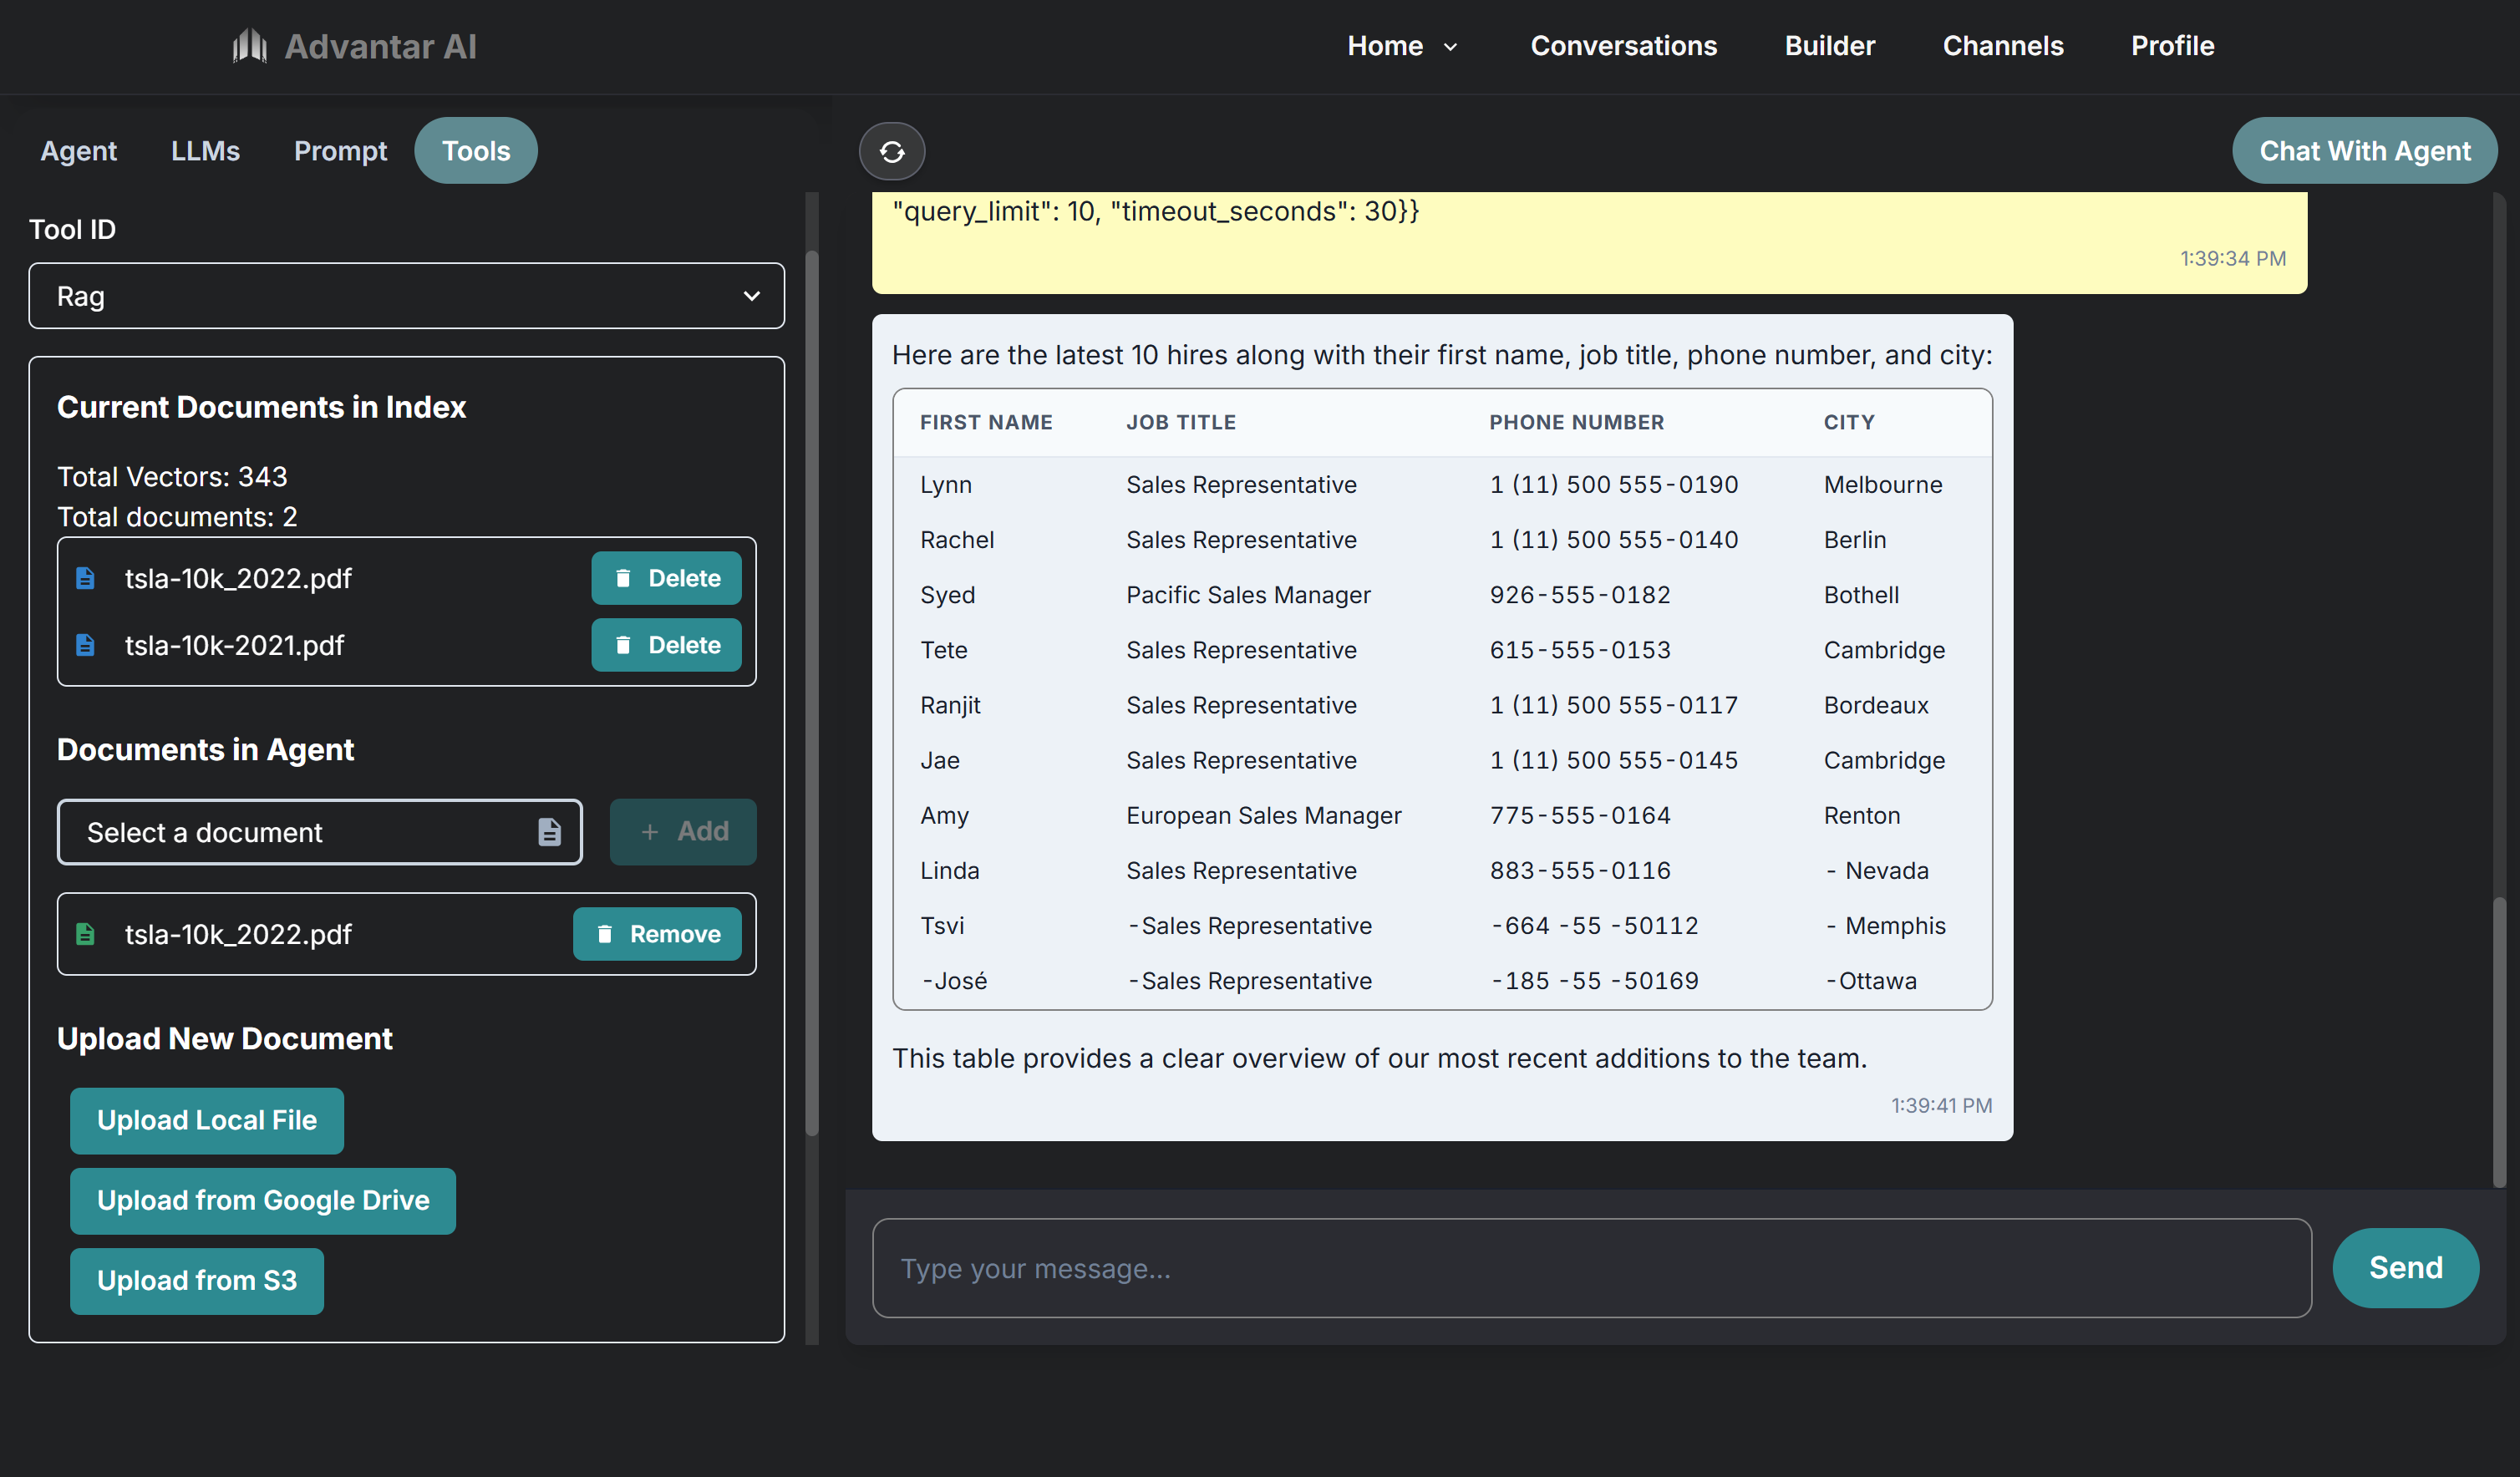Image resolution: width=2520 pixels, height=1477 pixels.
Task: Click document icon in Select a document field
Action: (549, 831)
